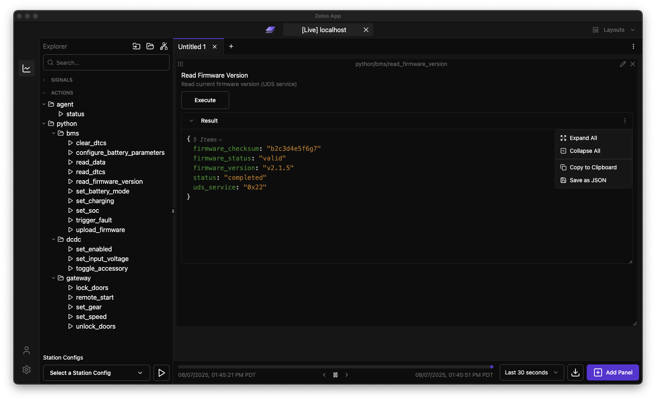Choose Expand All from the menu
Image resolution: width=656 pixels, height=401 pixels.
tap(594, 138)
